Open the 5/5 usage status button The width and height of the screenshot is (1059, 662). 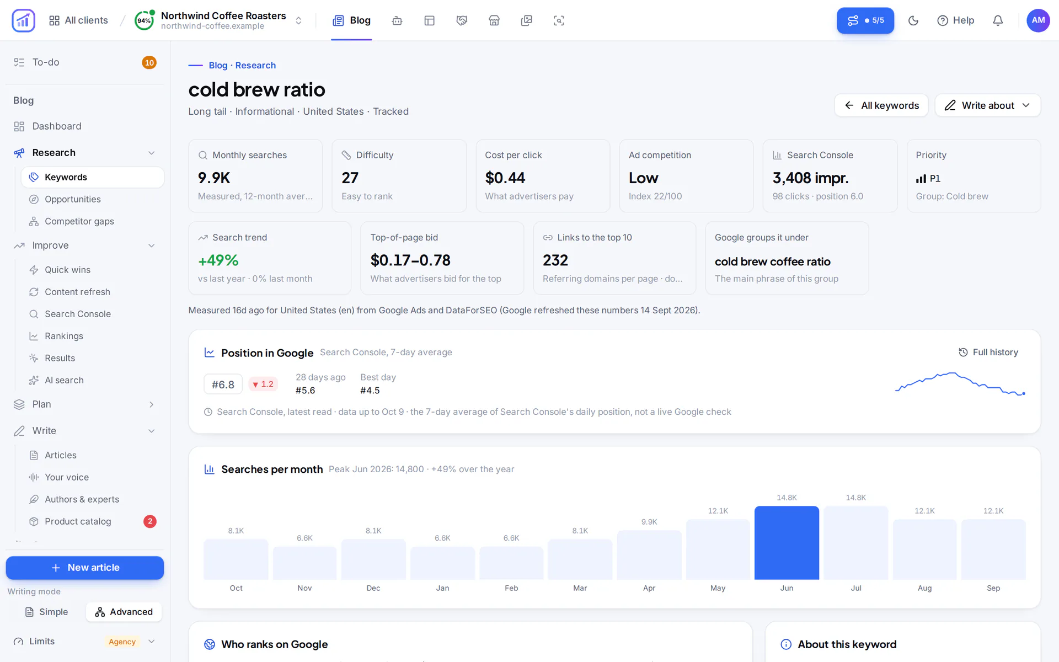(865, 20)
